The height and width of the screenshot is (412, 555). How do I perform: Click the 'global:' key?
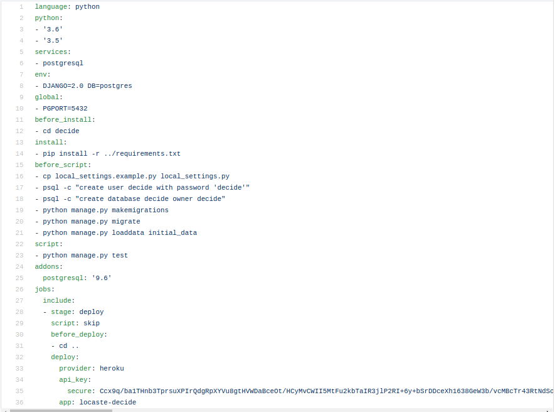point(49,97)
